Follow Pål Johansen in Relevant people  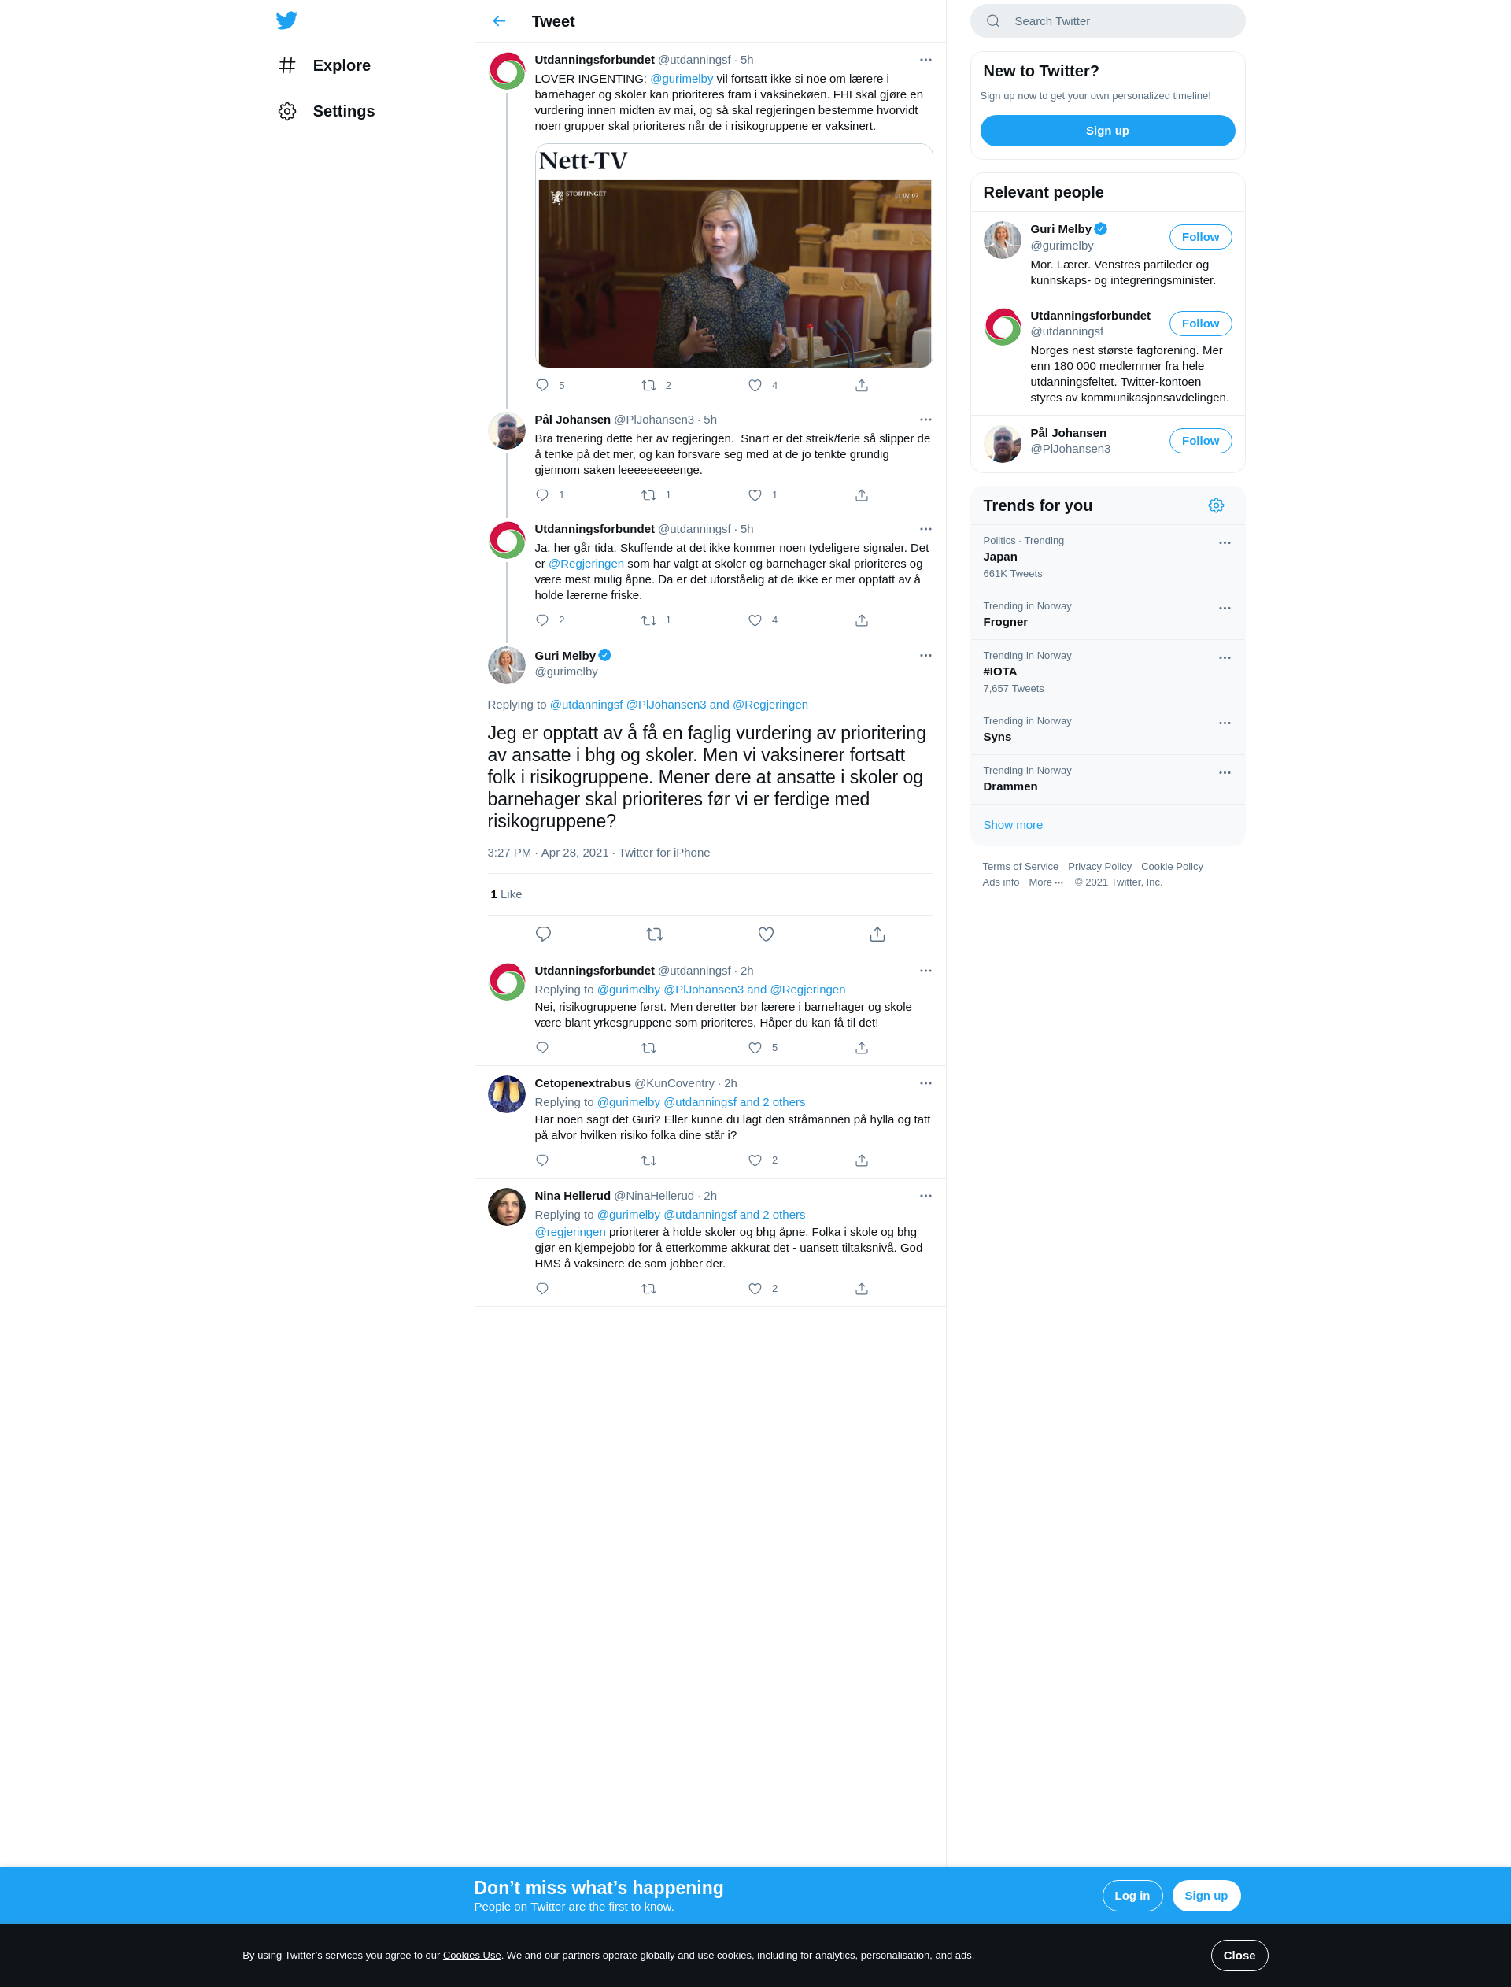click(1200, 441)
